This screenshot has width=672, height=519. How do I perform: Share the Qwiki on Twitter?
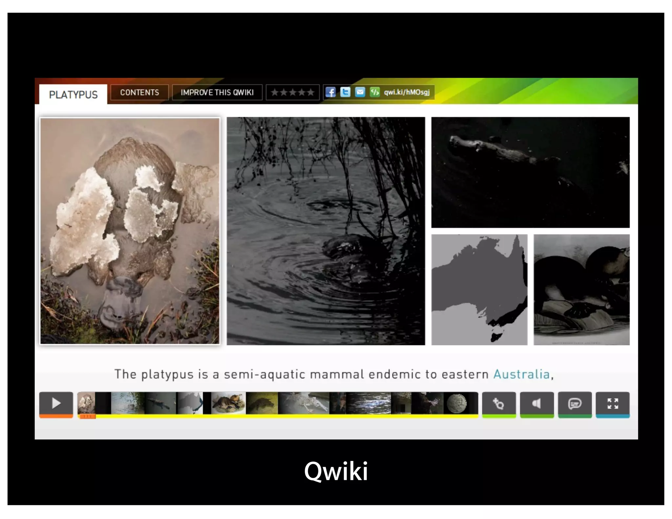345,92
